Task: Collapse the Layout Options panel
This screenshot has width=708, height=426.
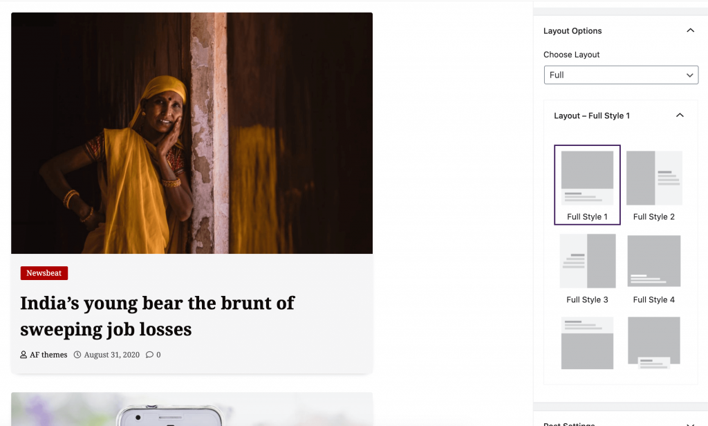Action: pos(690,30)
